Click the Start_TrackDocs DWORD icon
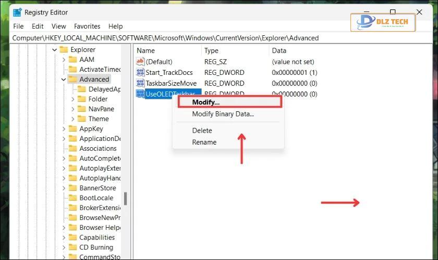Screen dimensions: 438x260 coord(140,72)
